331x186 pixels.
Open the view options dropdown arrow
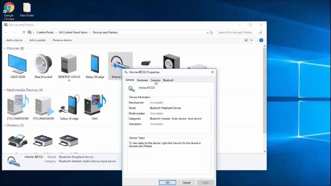[251, 40]
